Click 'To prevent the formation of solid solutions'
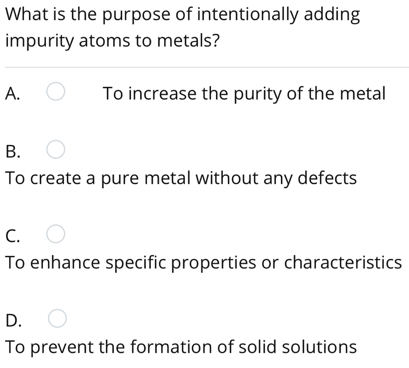The width and height of the screenshot is (409, 368). pos(181,347)
